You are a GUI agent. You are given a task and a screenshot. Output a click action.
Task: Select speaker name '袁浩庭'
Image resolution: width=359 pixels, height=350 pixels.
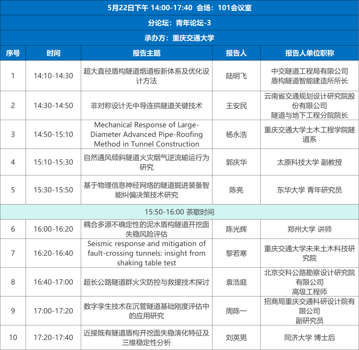pos(236,282)
